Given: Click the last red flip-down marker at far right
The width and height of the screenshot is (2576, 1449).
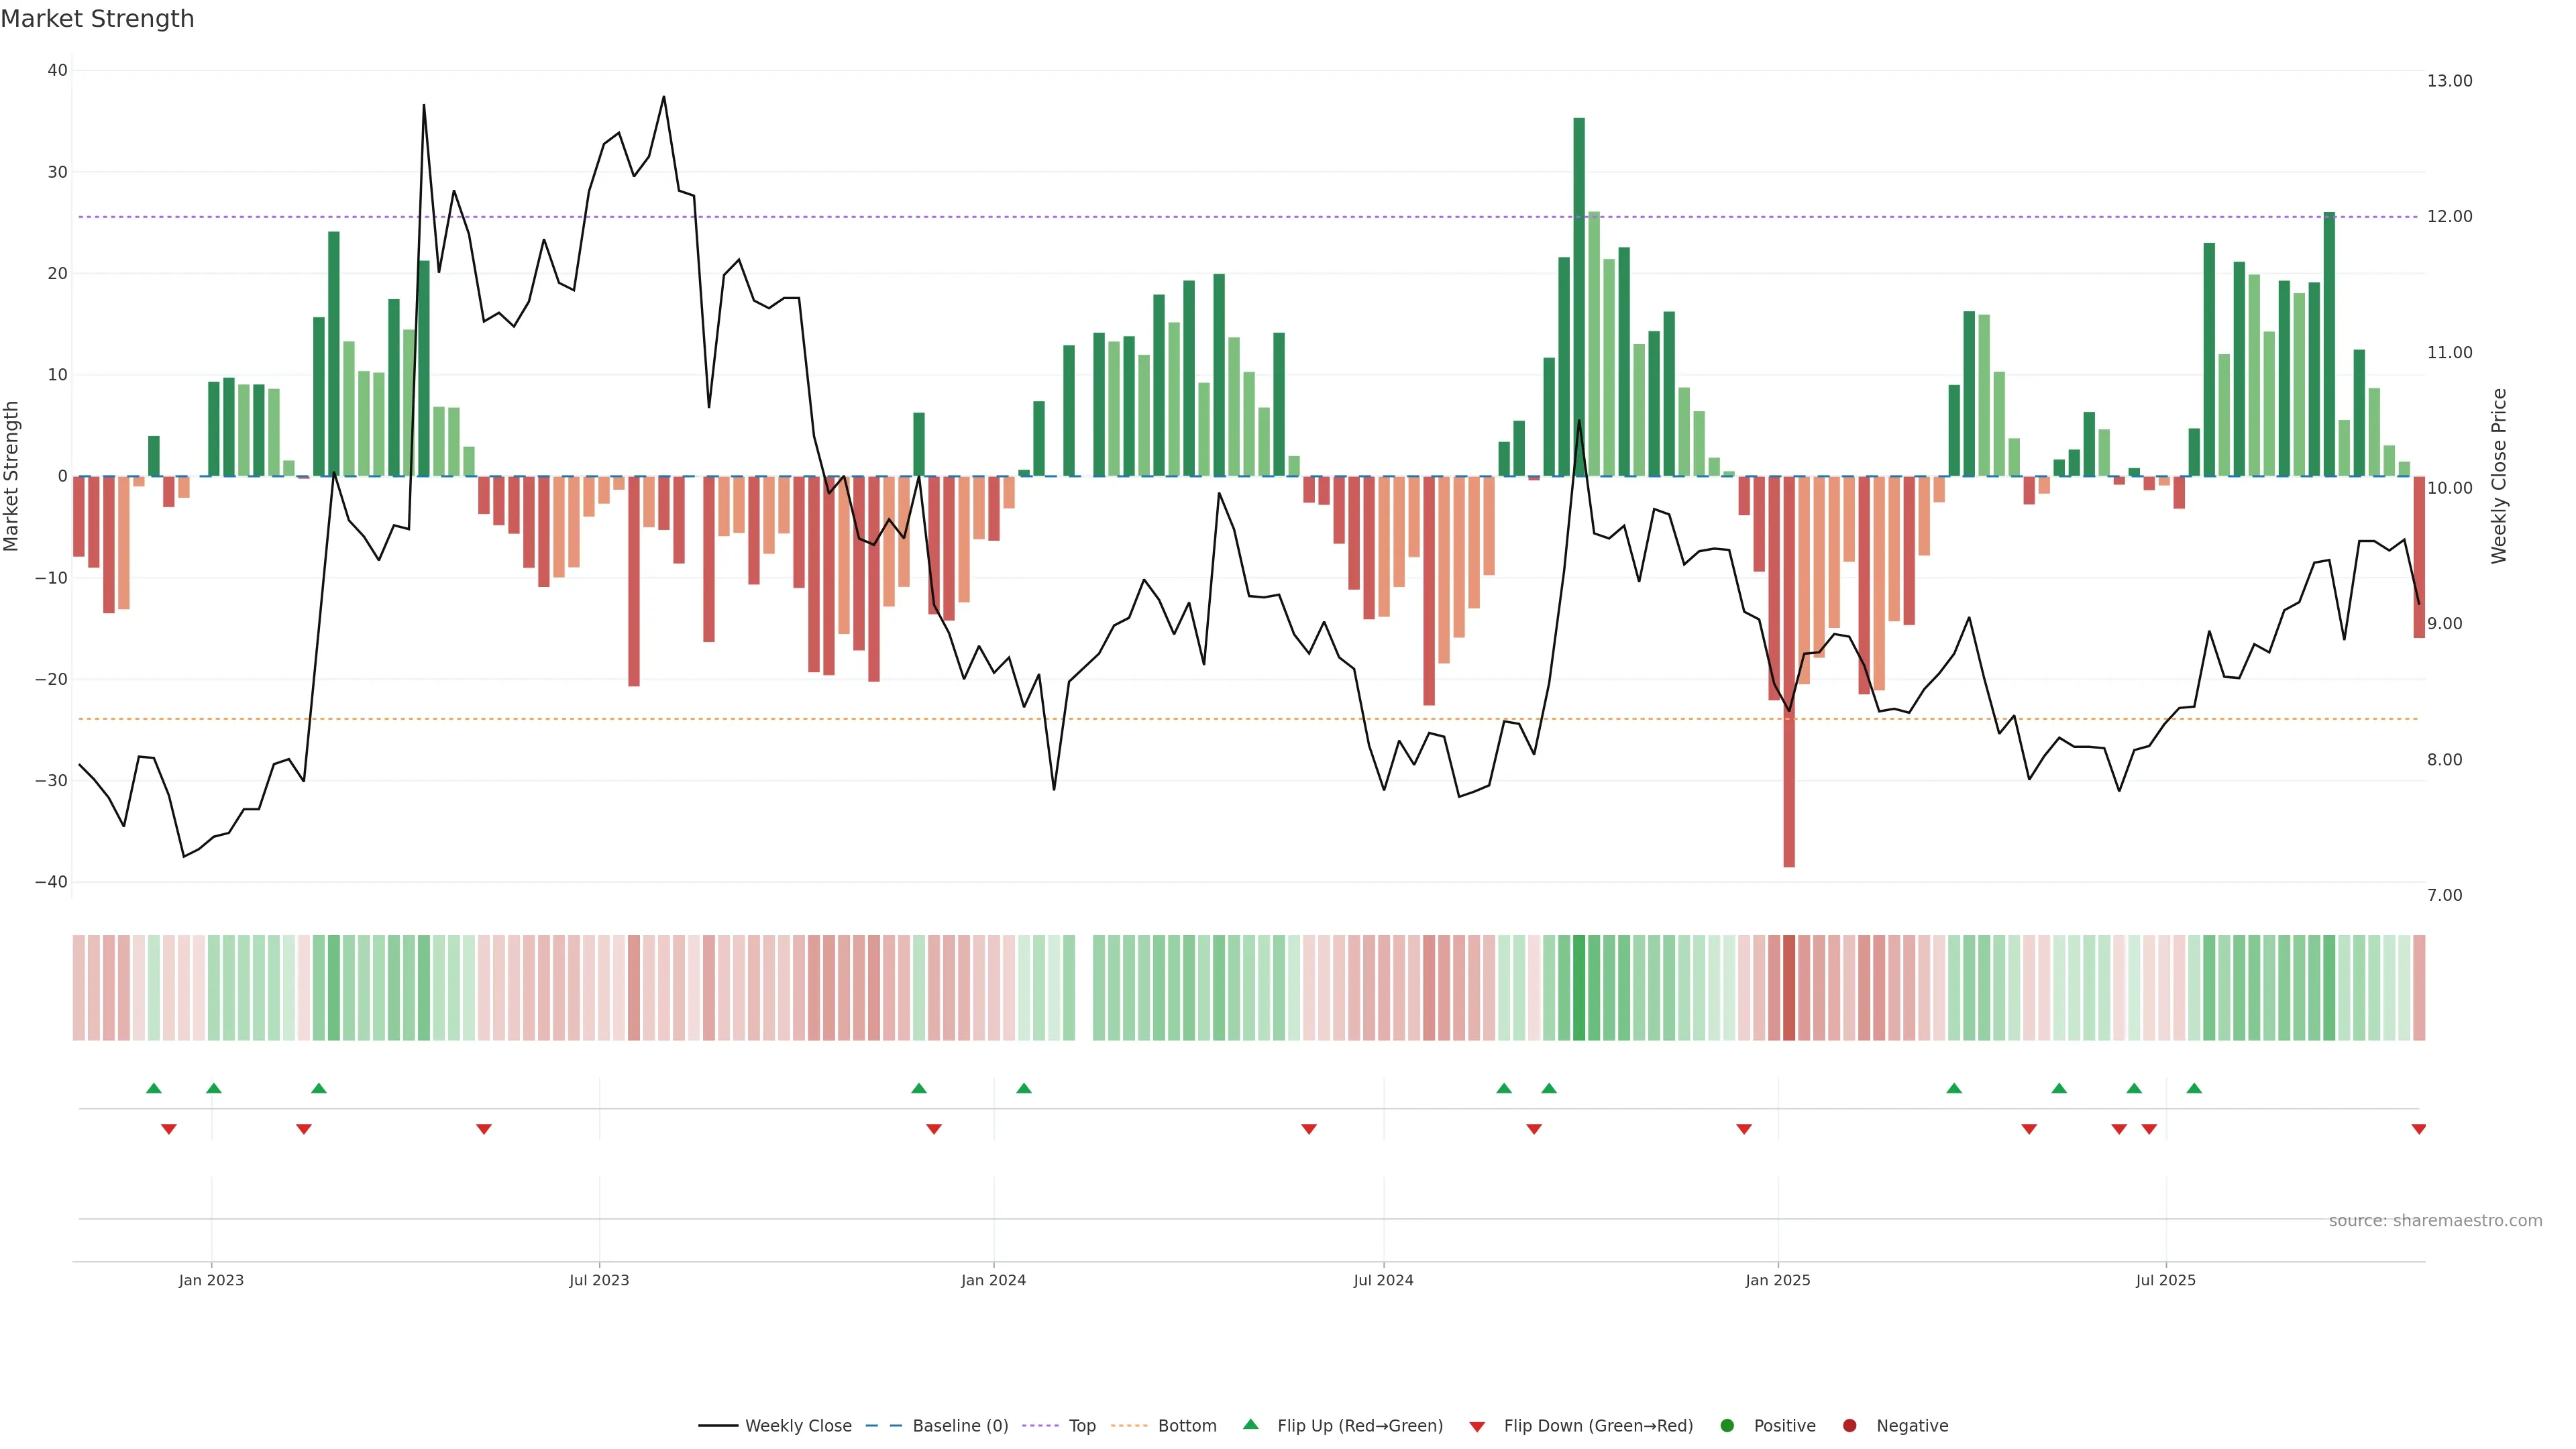Looking at the screenshot, I should point(2418,1129).
